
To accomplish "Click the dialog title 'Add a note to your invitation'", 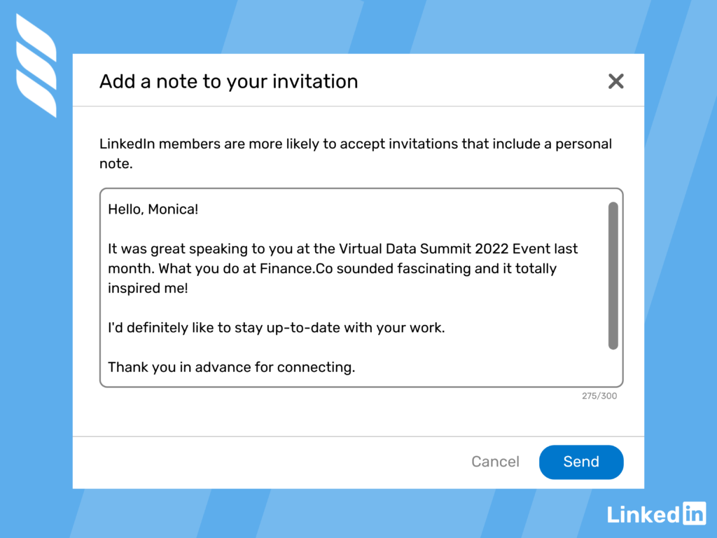I will (x=229, y=81).
